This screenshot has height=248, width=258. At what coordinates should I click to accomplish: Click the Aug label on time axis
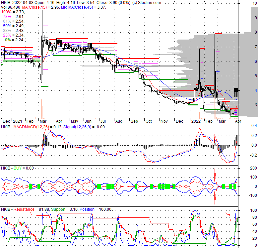coord(119,121)
